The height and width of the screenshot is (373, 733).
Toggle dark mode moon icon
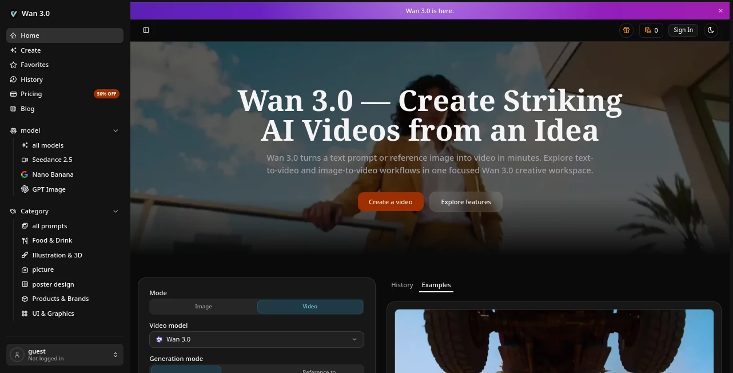(711, 30)
